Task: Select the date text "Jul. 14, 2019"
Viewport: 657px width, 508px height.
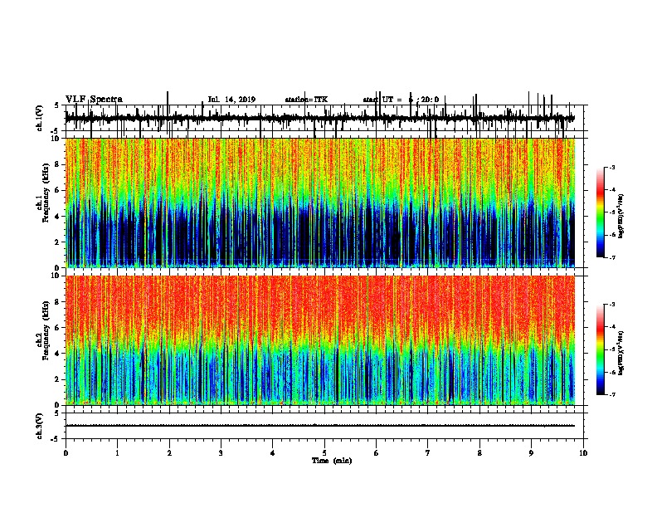Action: coord(231,100)
